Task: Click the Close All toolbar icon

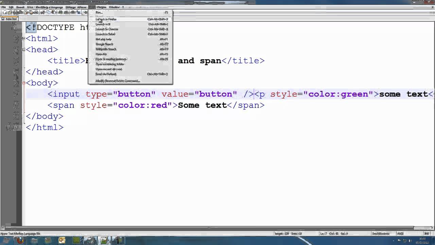Action: [x=31, y=13]
